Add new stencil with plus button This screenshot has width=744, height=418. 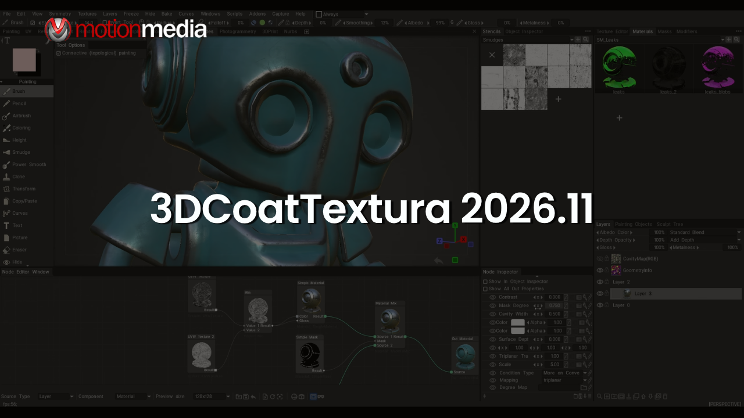pos(558,99)
